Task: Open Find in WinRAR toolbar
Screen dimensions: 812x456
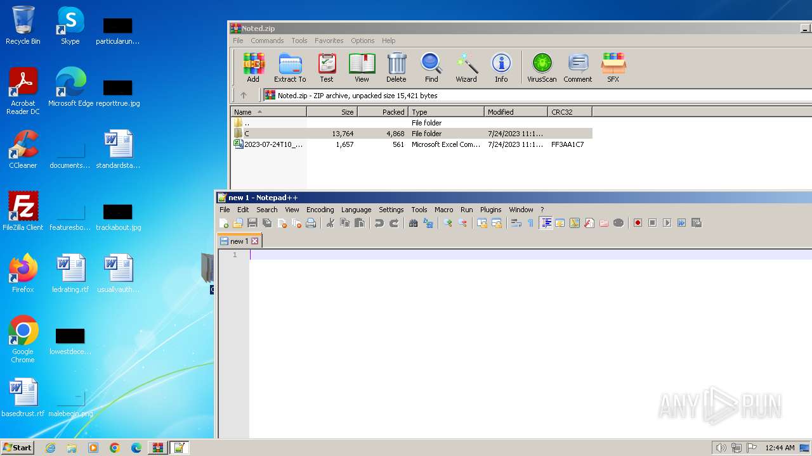Action: click(x=431, y=68)
